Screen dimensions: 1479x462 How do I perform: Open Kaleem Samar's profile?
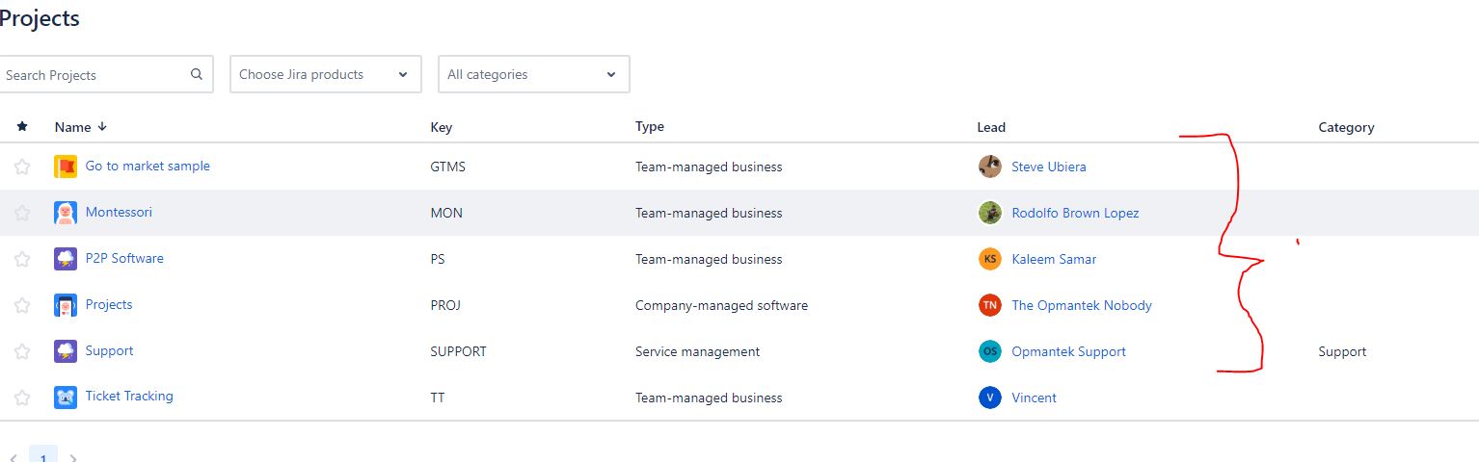(x=1054, y=259)
